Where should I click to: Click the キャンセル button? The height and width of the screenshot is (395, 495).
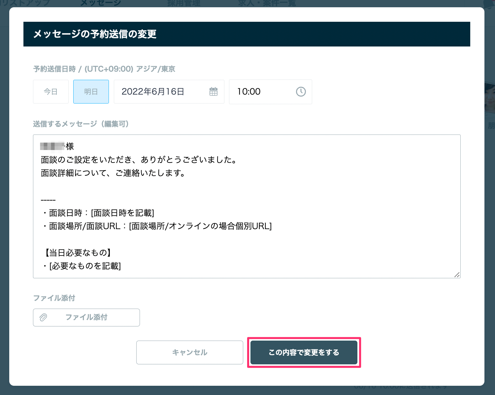(190, 352)
